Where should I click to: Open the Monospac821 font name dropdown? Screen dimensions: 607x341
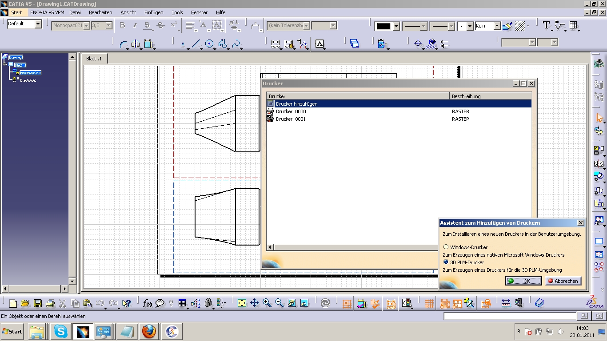pos(86,26)
